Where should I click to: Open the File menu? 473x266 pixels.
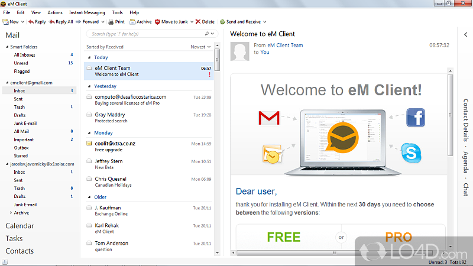click(x=7, y=12)
